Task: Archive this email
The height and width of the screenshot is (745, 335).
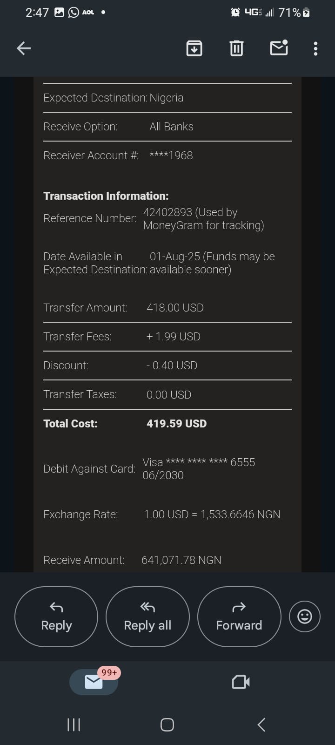Action: (x=194, y=48)
